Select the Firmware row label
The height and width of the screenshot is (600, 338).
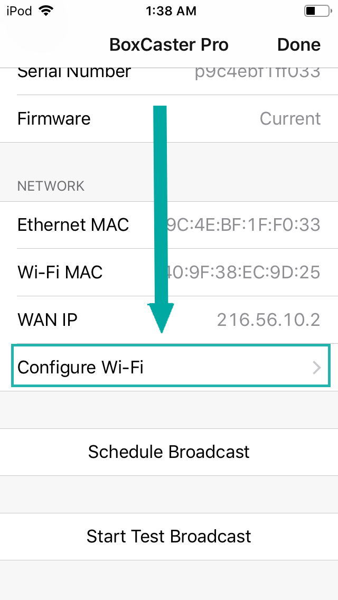coord(54,119)
